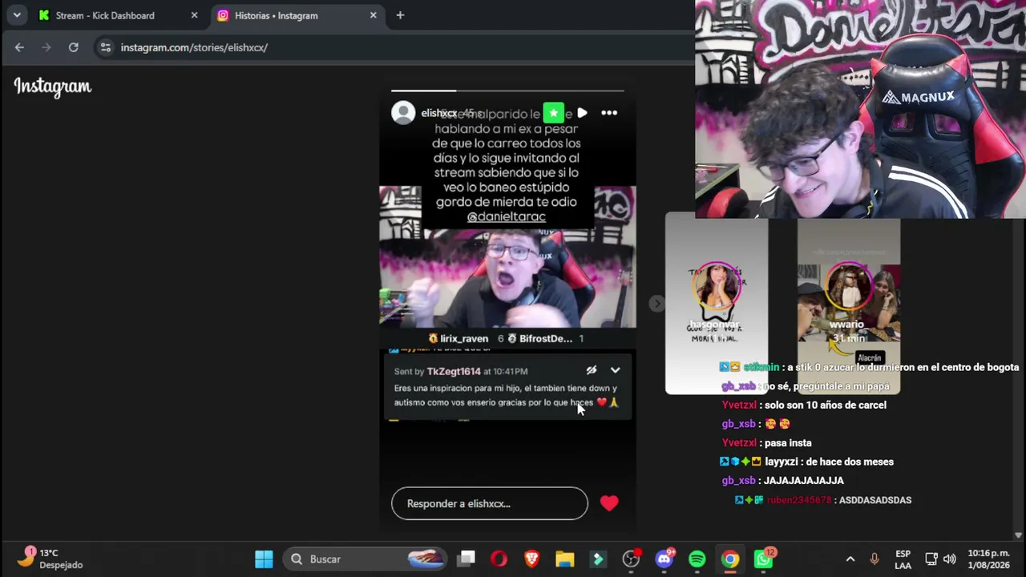1026x577 pixels.
Task: Close the Kick Dashboard tab
Action: coord(194,15)
